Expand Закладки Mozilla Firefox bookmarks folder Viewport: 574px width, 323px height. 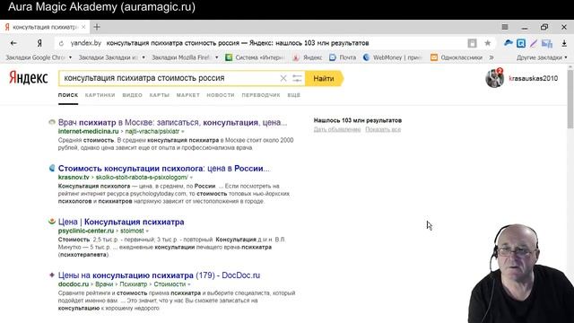185,57
